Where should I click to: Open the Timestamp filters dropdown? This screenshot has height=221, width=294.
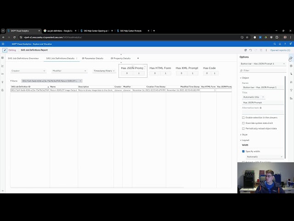[104, 71]
